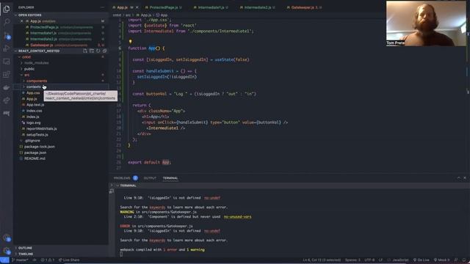The image size is (470, 264).
Task: Switch to the ProtectedPage.js editor tab
Action: click(x=163, y=7)
